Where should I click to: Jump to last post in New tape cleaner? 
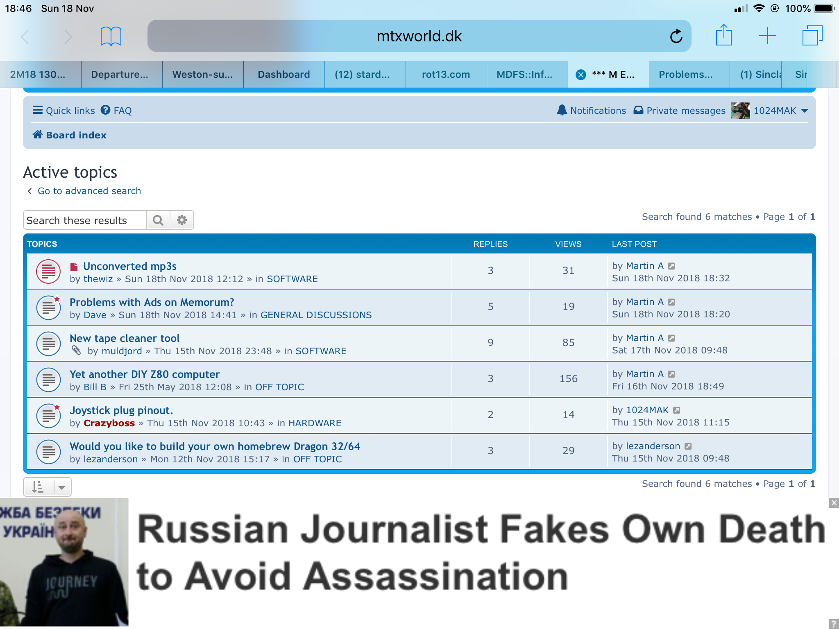(671, 338)
